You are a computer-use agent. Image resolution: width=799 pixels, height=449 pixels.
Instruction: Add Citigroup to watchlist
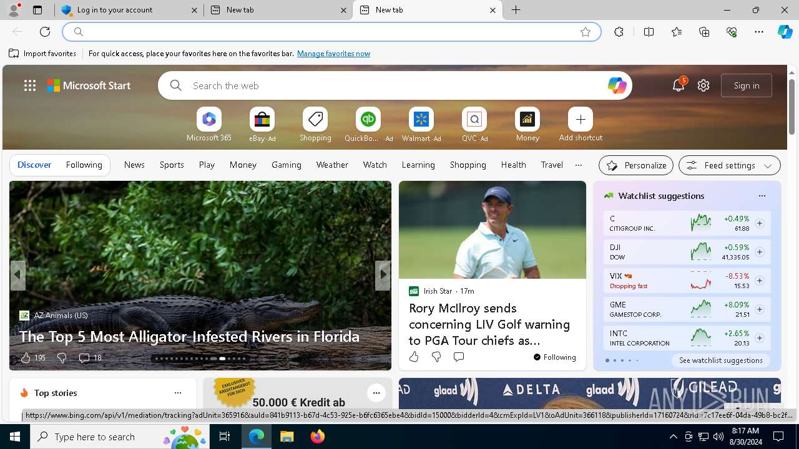pos(760,223)
